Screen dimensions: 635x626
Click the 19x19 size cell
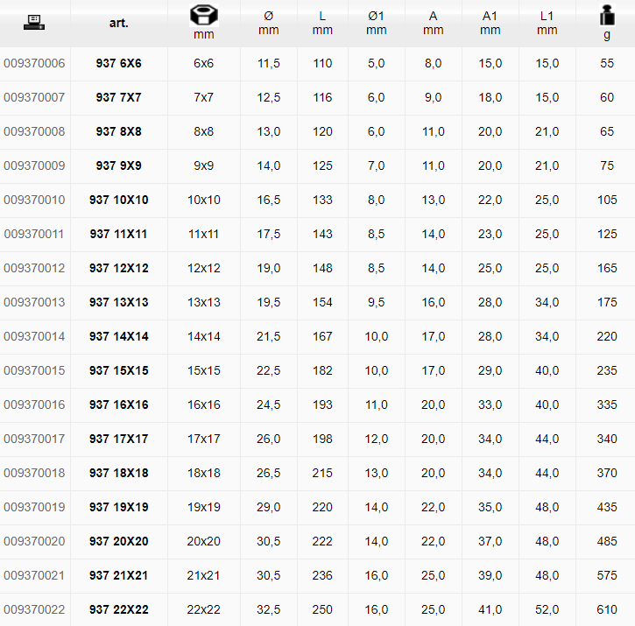pos(204,507)
